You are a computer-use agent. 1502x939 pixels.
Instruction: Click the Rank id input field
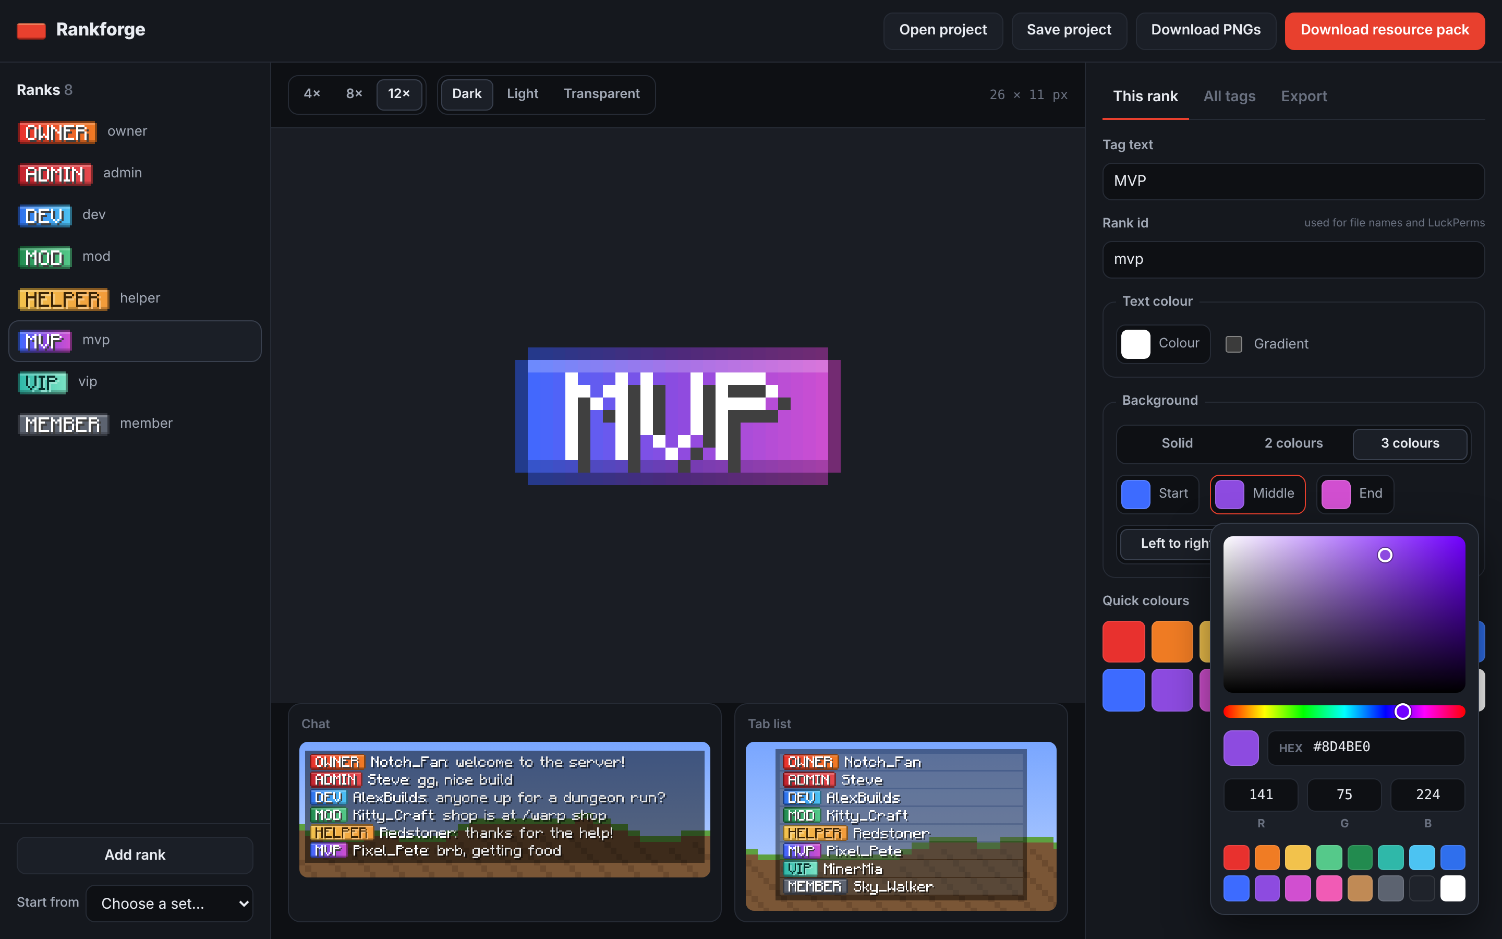click(x=1293, y=260)
